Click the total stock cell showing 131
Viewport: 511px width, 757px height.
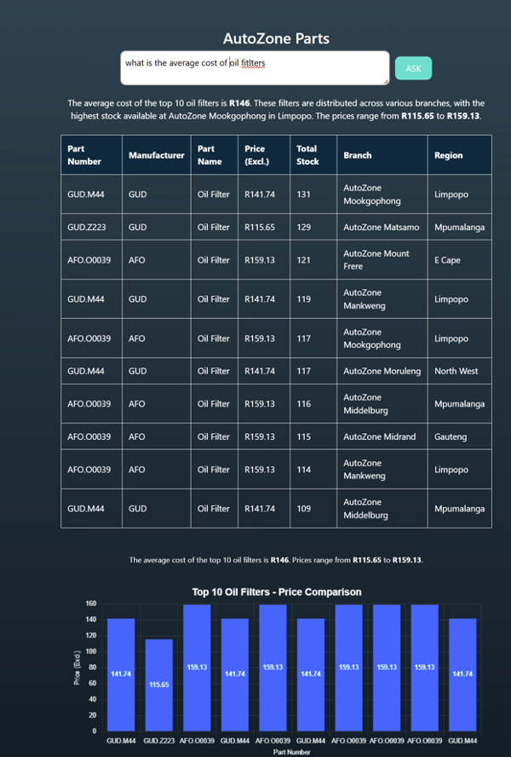tap(313, 194)
